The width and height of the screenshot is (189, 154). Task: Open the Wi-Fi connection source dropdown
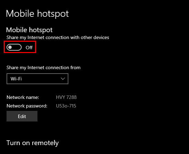[x=37, y=79]
